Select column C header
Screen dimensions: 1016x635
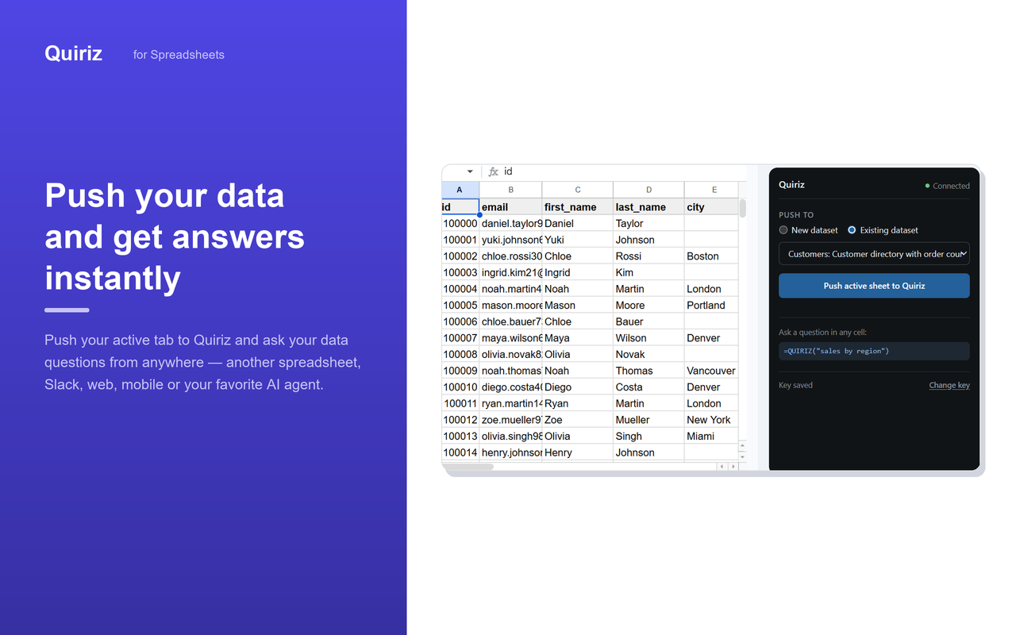point(578,190)
